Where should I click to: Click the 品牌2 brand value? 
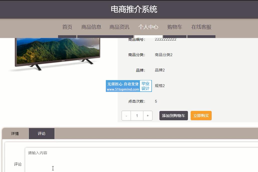point(160,70)
